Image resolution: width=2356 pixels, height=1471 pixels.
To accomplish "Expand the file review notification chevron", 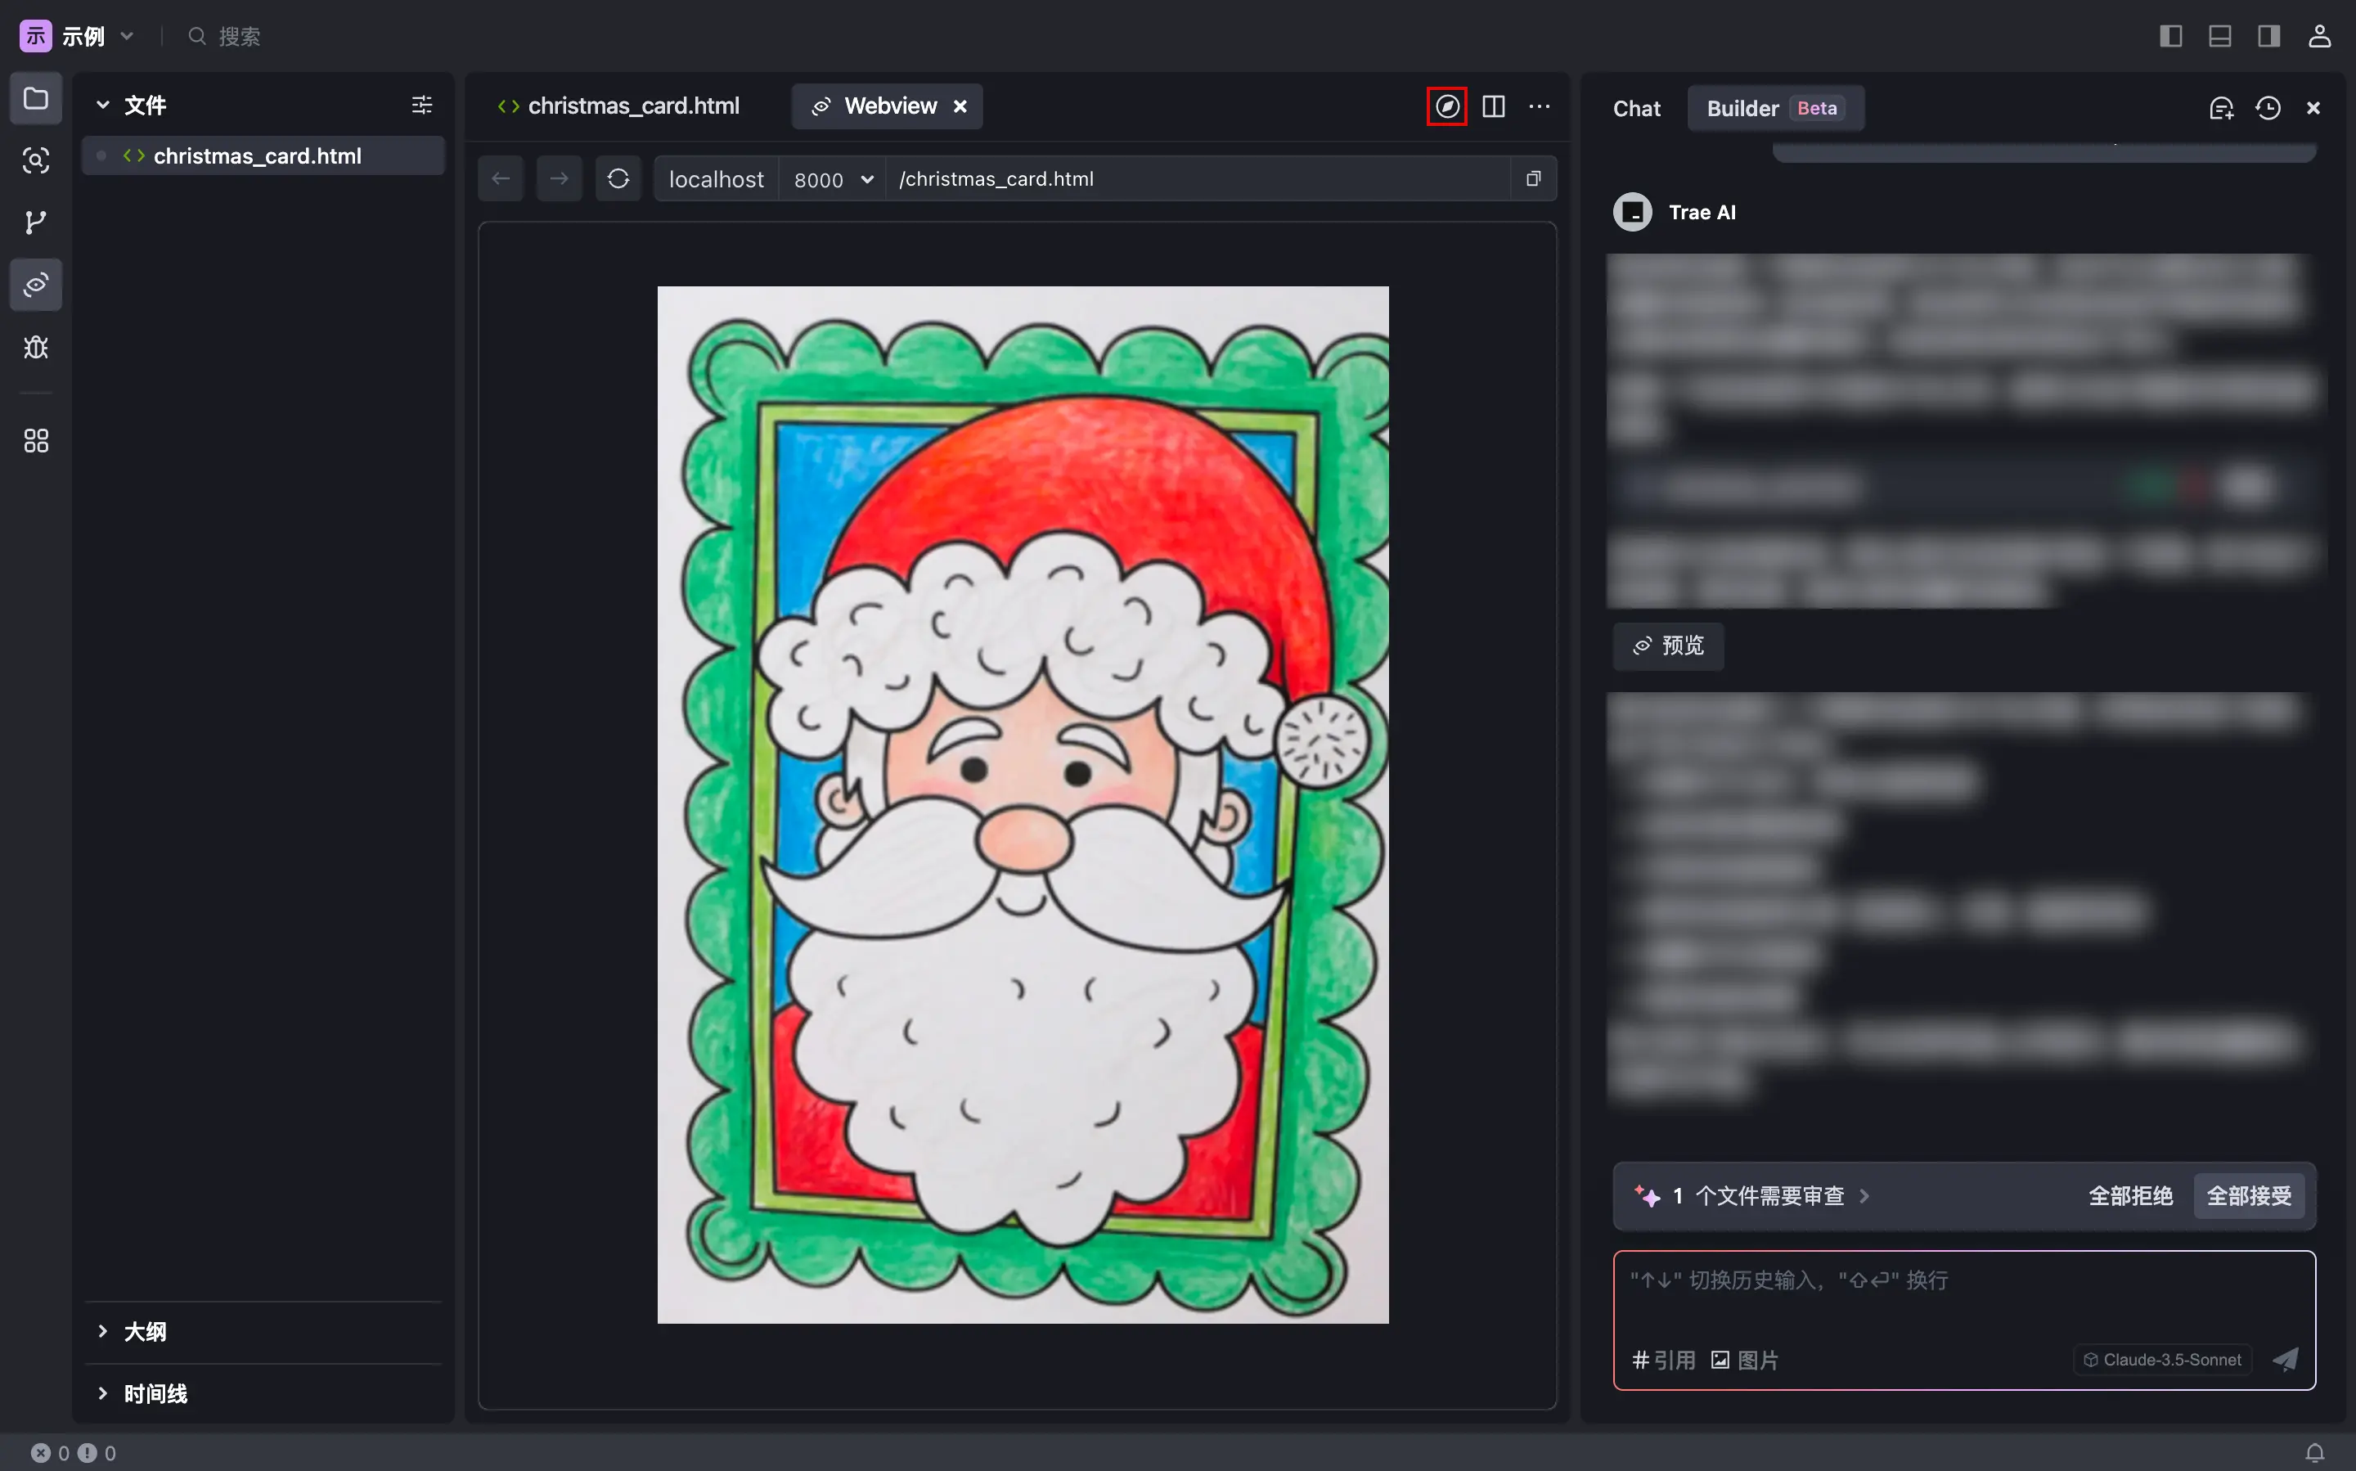I will 1865,1194.
